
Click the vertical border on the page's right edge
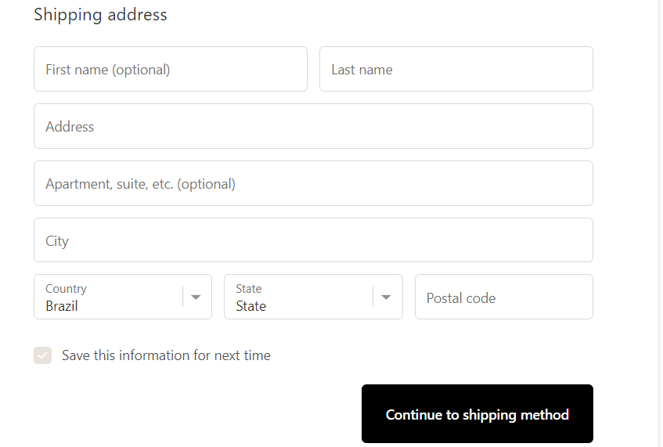point(658,223)
